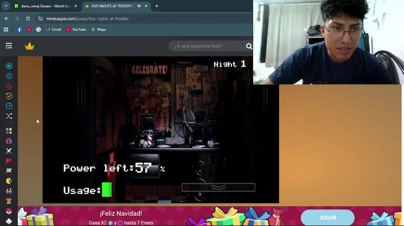The width and height of the screenshot is (404, 226).
Task: Open the yellow checkmark clock sidebar icon
Action: click(9, 96)
